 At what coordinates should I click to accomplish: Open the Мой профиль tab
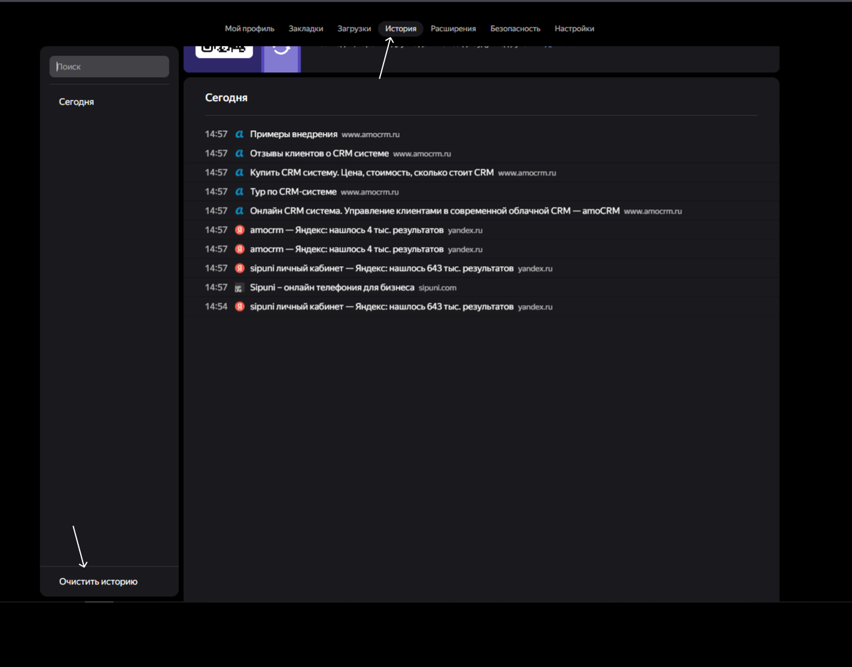click(249, 29)
